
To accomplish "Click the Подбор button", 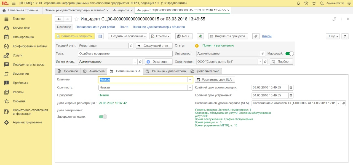I will tap(281, 62).
